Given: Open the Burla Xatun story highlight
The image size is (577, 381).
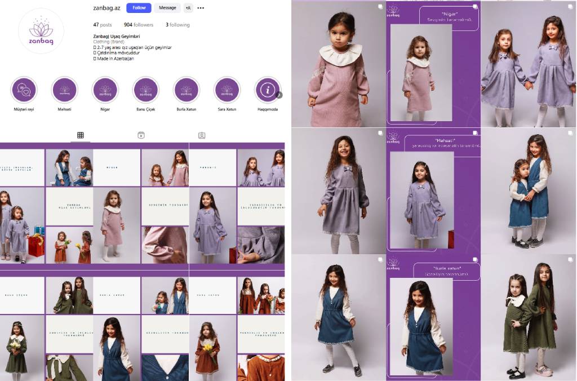Looking at the screenshot, I should [186, 90].
